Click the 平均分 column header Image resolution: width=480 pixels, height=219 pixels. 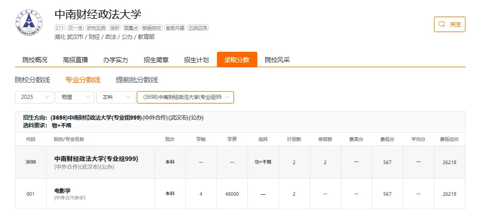click(418, 139)
